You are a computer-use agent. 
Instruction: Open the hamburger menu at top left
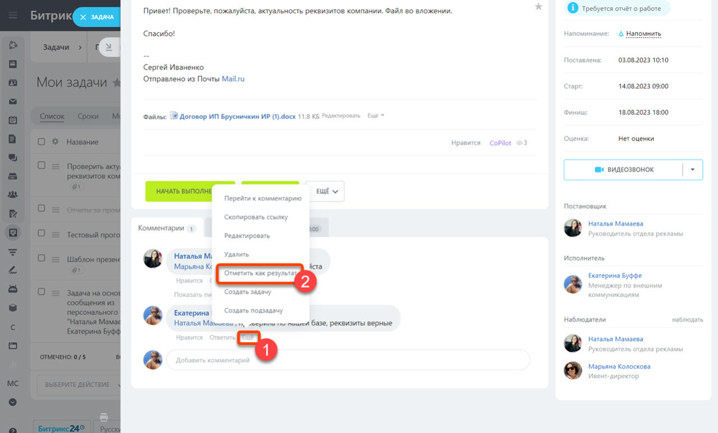[x=12, y=16]
